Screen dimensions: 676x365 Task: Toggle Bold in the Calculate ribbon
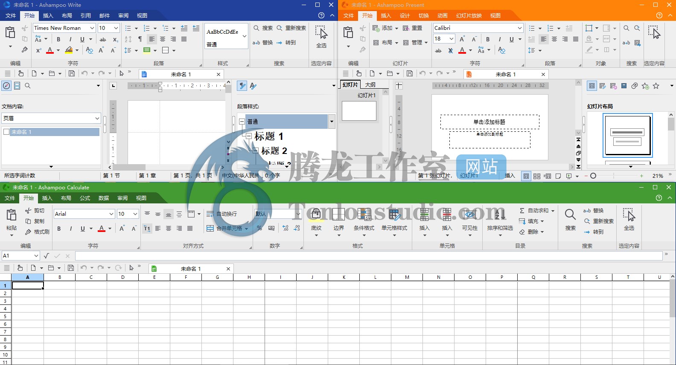[x=59, y=229]
